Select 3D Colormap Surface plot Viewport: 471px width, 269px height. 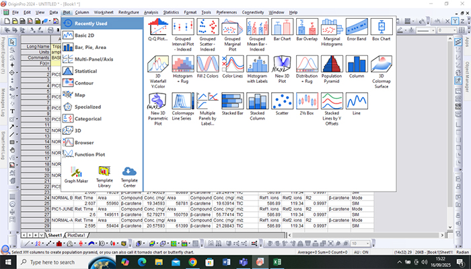(382, 72)
